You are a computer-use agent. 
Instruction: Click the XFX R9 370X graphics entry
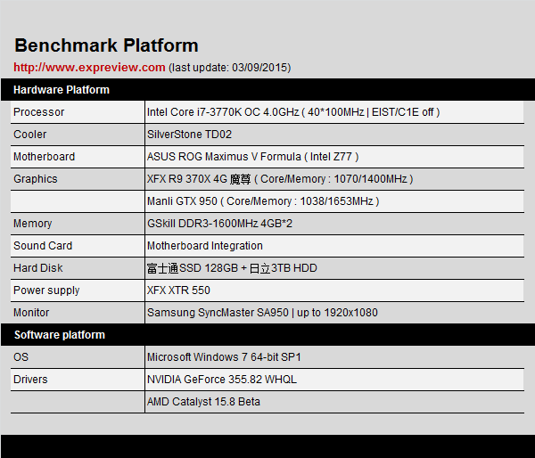coord(279,179)
